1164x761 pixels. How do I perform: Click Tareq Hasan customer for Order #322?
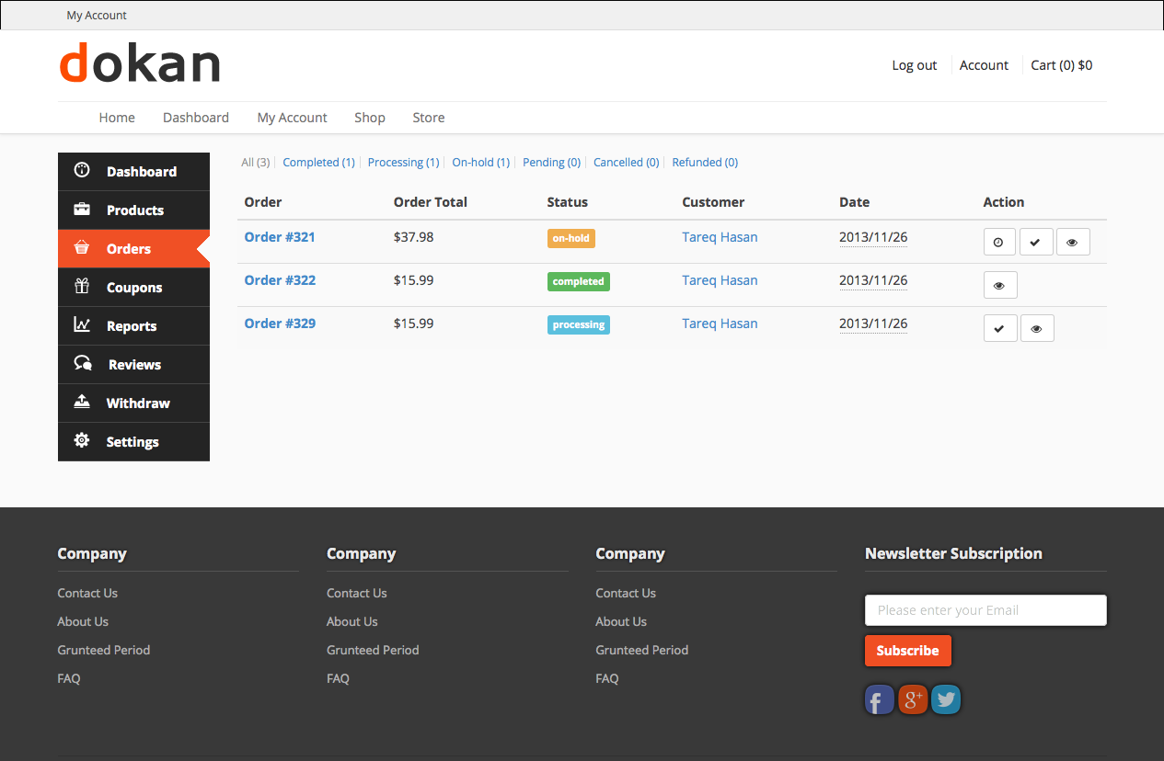720,280
